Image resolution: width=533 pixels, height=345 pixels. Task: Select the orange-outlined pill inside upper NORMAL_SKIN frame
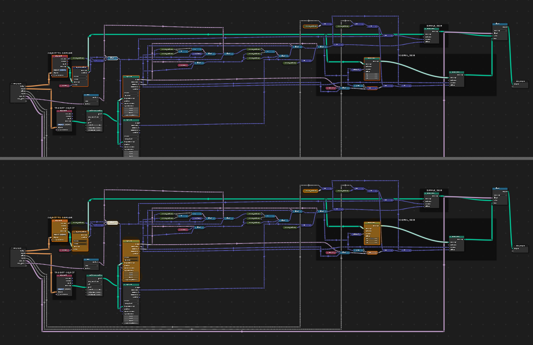point(372,88)
